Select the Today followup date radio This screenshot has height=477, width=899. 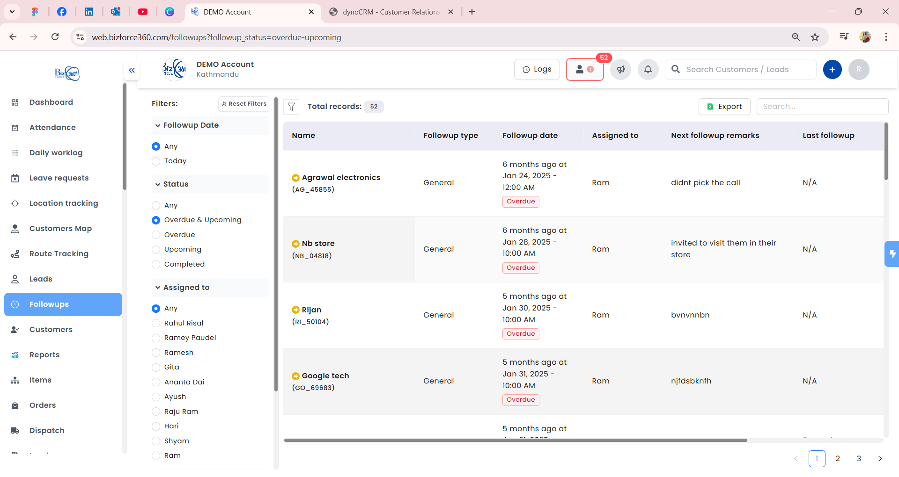click(156, 161)
